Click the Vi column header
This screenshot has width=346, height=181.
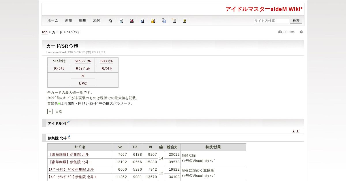(151, 147)
